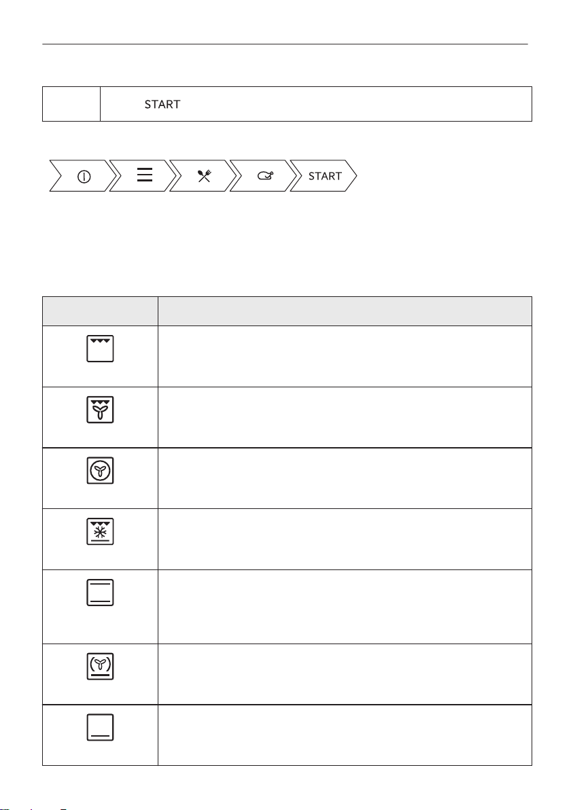Select the grill heating function icon
Image resolution: width=571 pixels, height=810 pixels.
pos(100,349)
